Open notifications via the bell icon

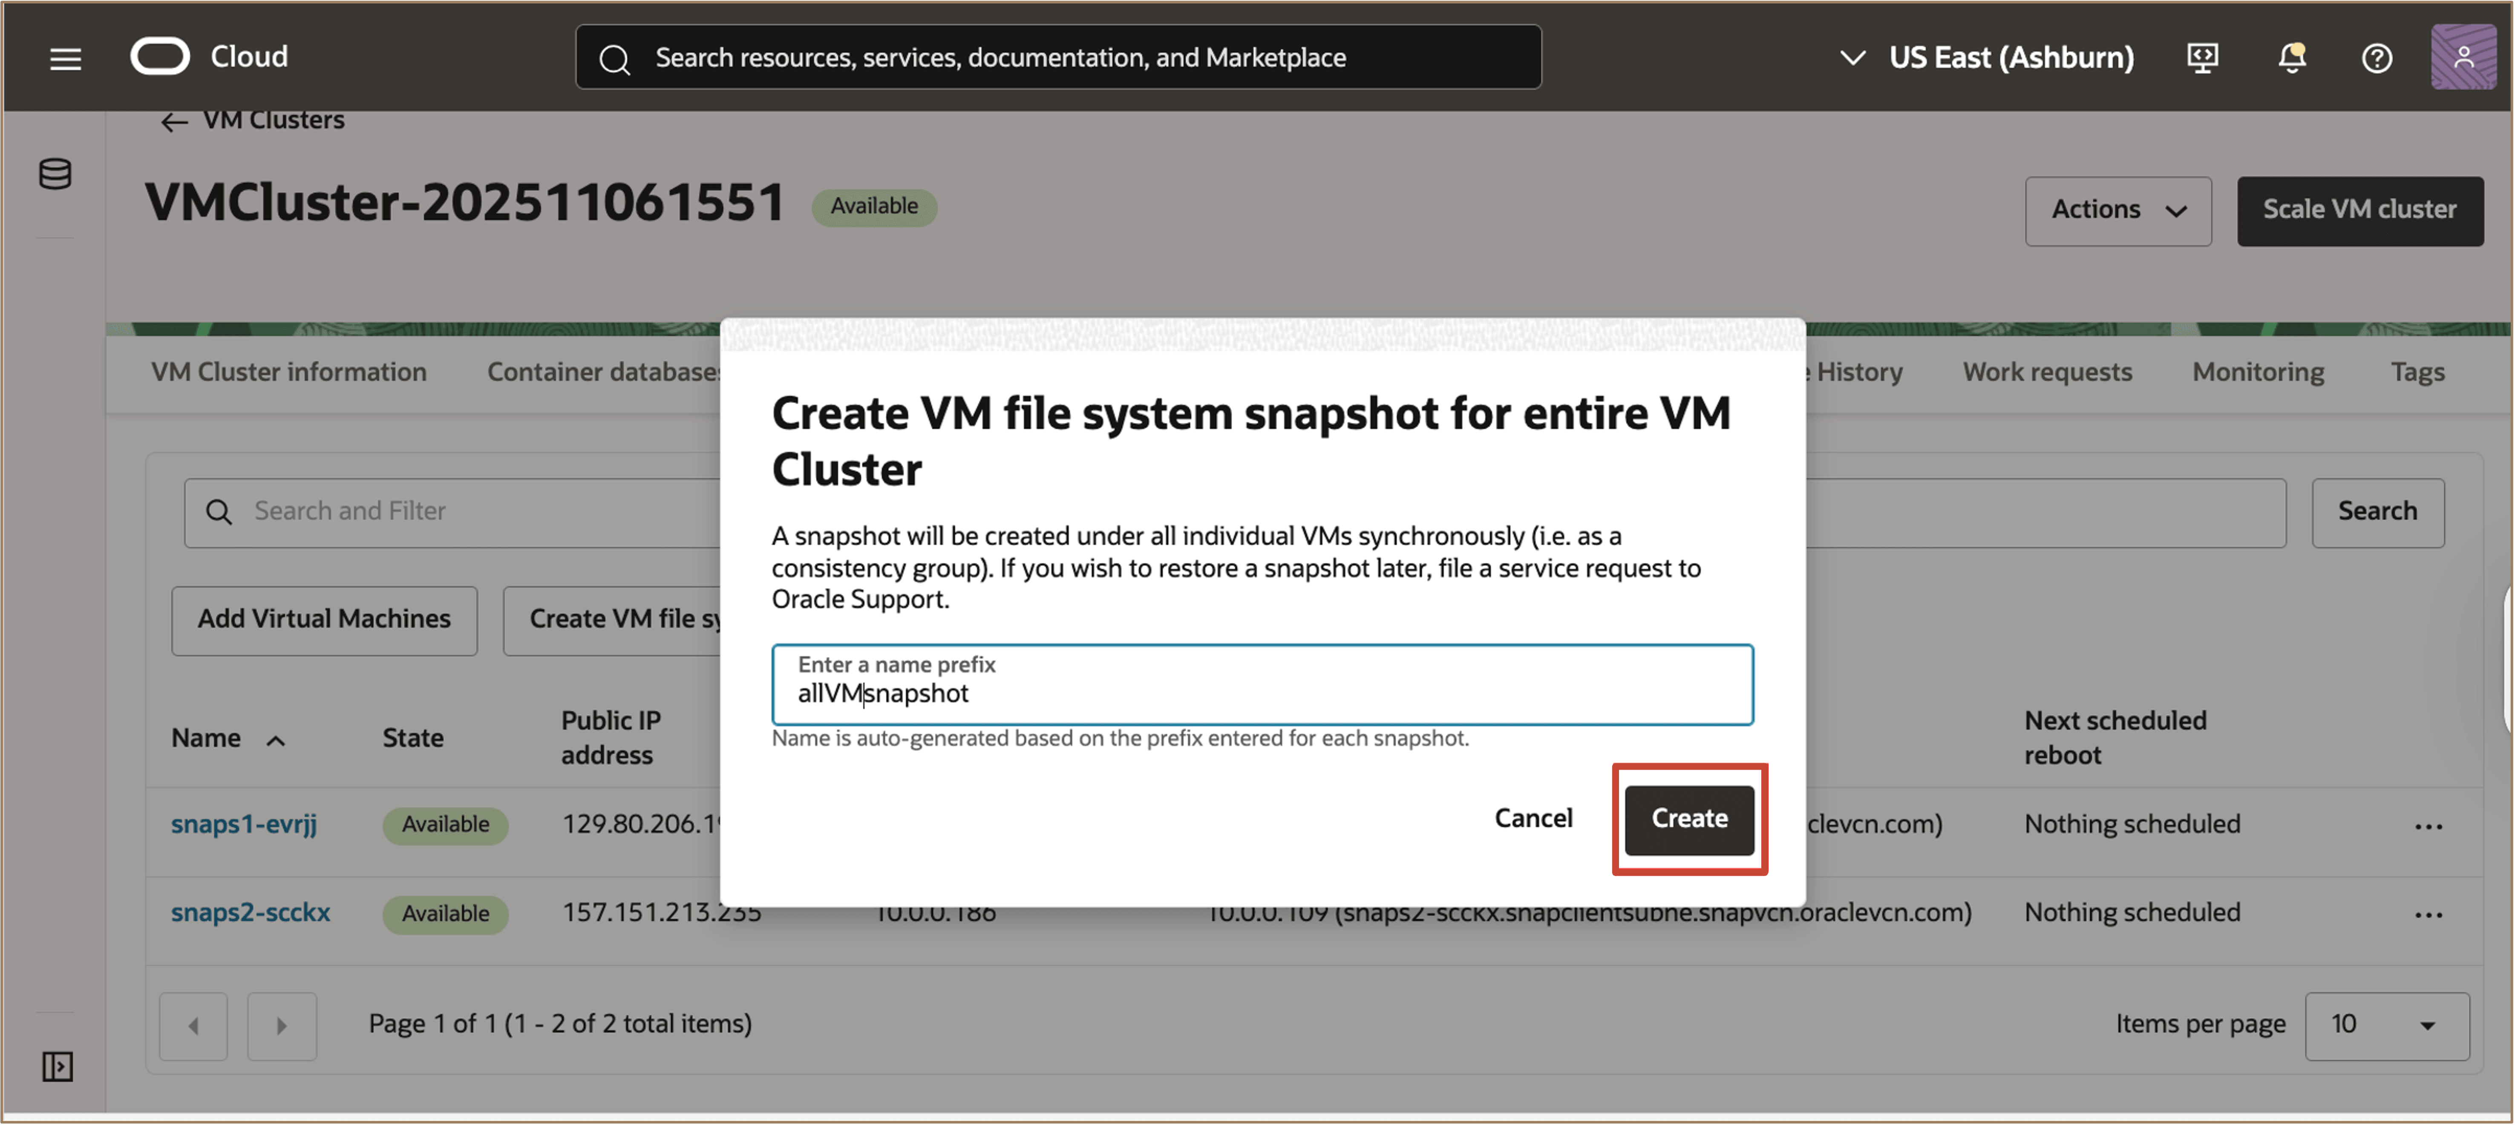(x=2291, y=58)
